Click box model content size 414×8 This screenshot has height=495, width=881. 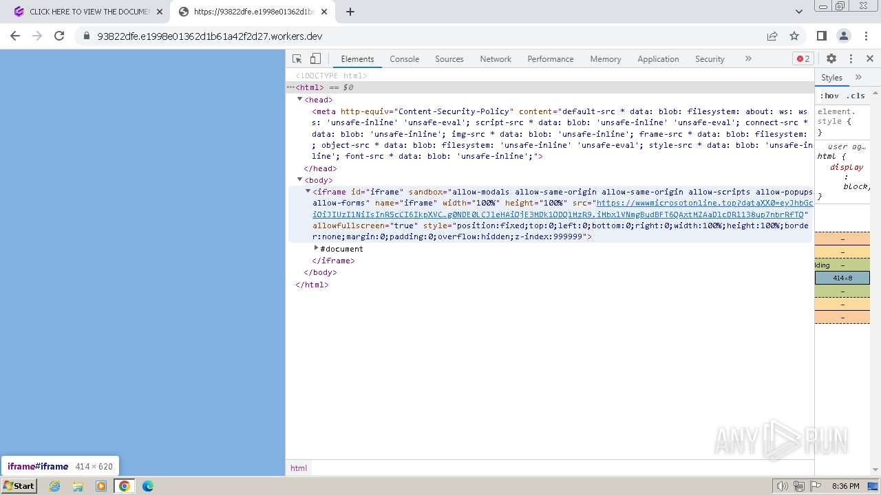pos(842,278)
